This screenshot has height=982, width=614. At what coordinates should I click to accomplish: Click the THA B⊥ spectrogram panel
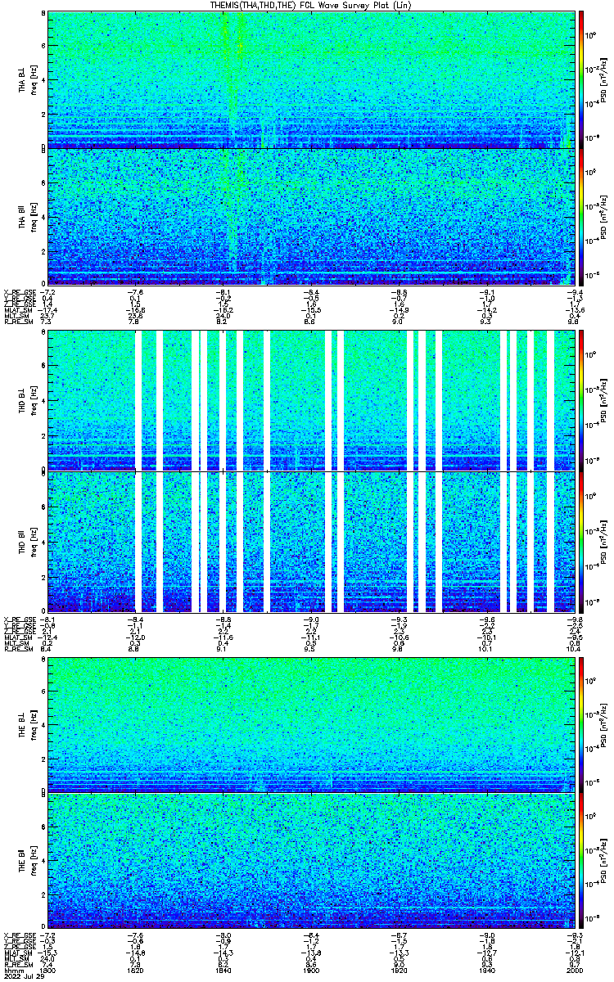coord(310,79)
